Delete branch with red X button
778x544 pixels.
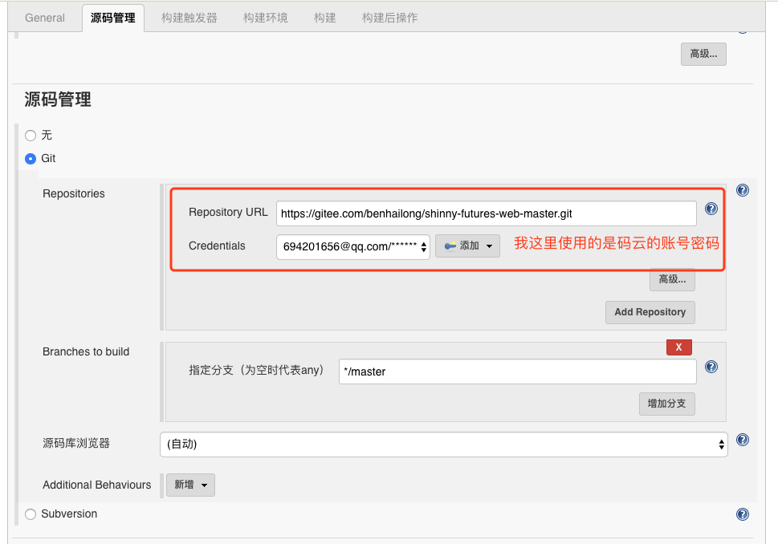[678, 347]
